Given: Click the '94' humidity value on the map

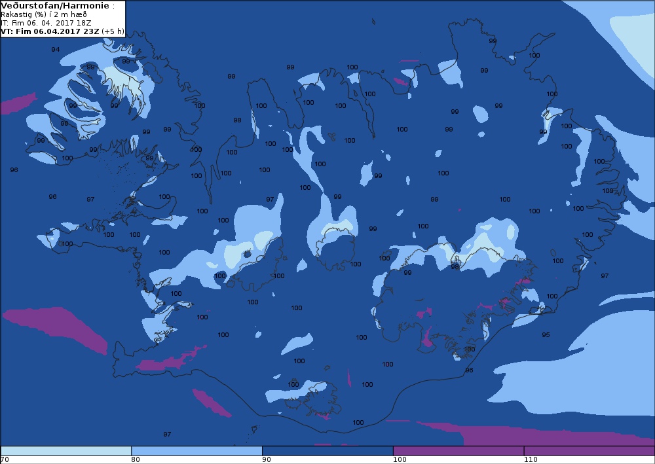Looking at the screenshot, I should point(56,49).
